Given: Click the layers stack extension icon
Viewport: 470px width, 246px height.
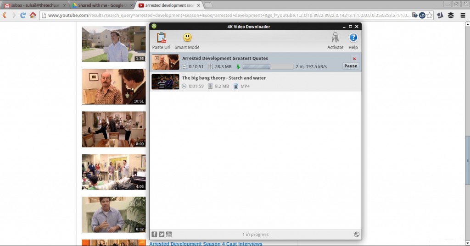Looking at the screenshot, I should [x=451, y=15].
